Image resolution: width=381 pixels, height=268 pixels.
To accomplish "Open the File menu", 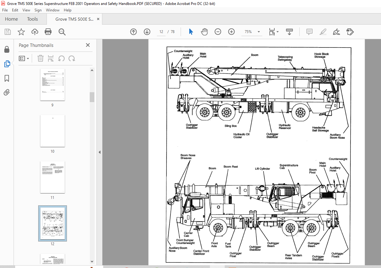I will click(5, 10).
